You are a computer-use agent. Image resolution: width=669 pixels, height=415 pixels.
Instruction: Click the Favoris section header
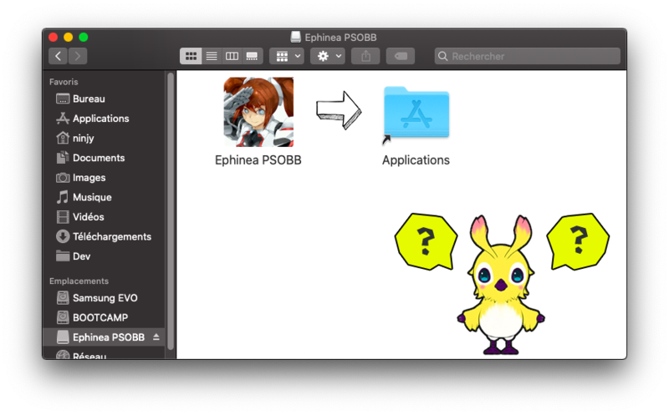click(64, 82)
